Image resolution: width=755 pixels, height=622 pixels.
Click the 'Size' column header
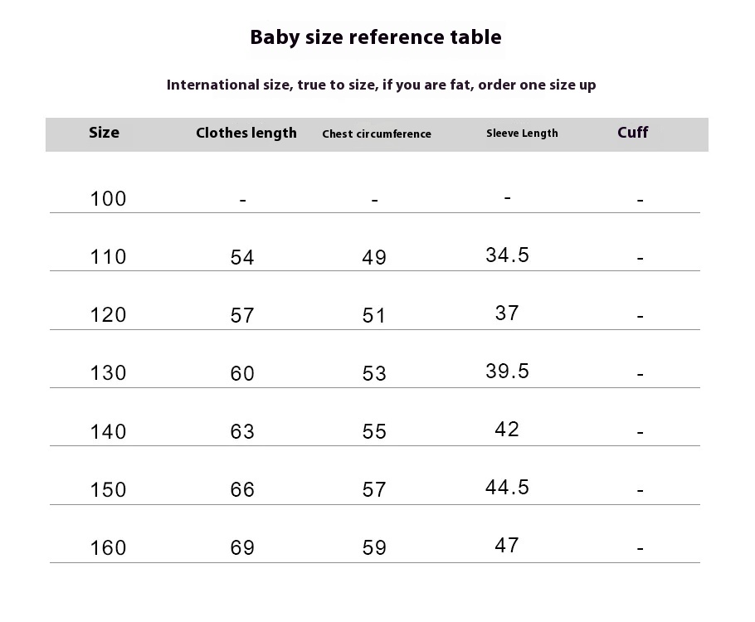pos(104,133)
